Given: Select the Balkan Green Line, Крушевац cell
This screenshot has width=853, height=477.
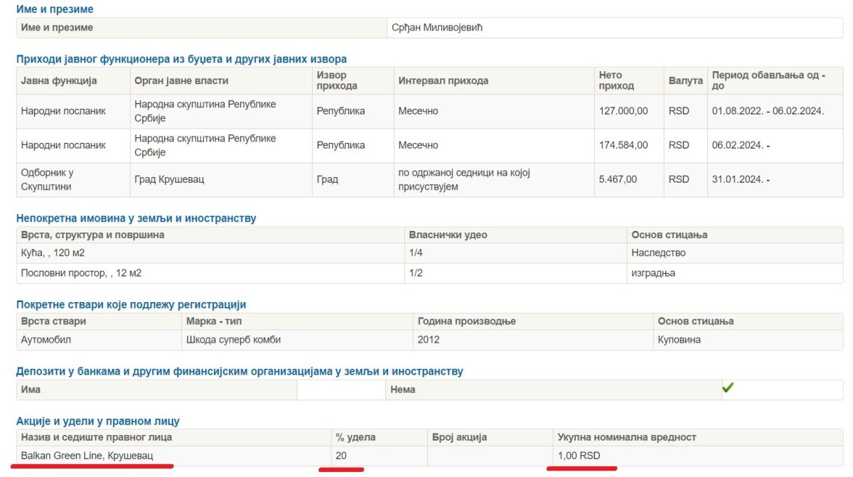Looking at the screenshot, I should pyautogui.click(x=87, y=455).
